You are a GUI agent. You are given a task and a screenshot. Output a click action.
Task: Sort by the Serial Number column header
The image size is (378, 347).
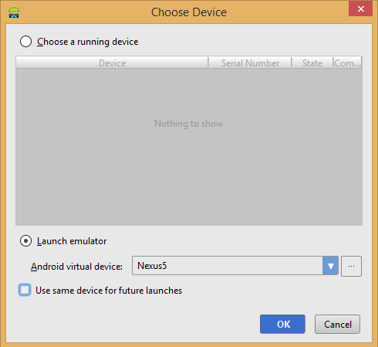click(x=250, y=63)
